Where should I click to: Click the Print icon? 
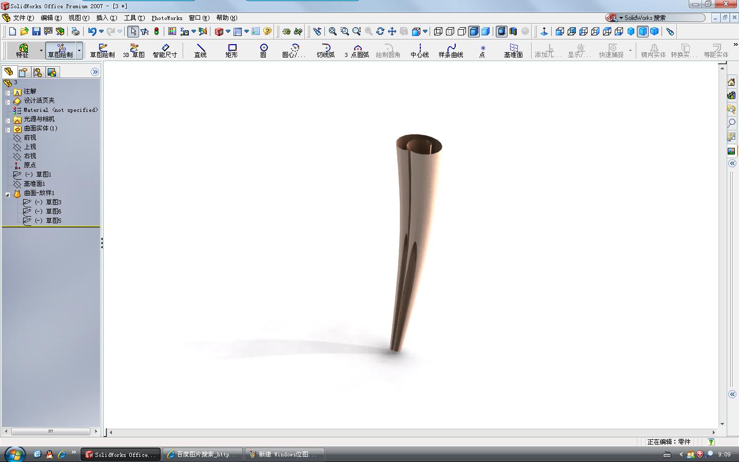pyautogui.click(x=75, y=31)
